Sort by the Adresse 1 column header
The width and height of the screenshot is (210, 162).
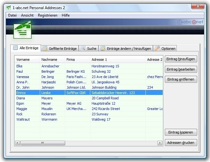(118, 60)
